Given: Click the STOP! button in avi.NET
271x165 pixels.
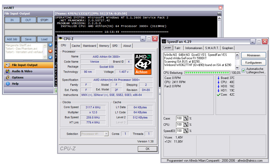Looking at the screenshot, I should 44,20.
